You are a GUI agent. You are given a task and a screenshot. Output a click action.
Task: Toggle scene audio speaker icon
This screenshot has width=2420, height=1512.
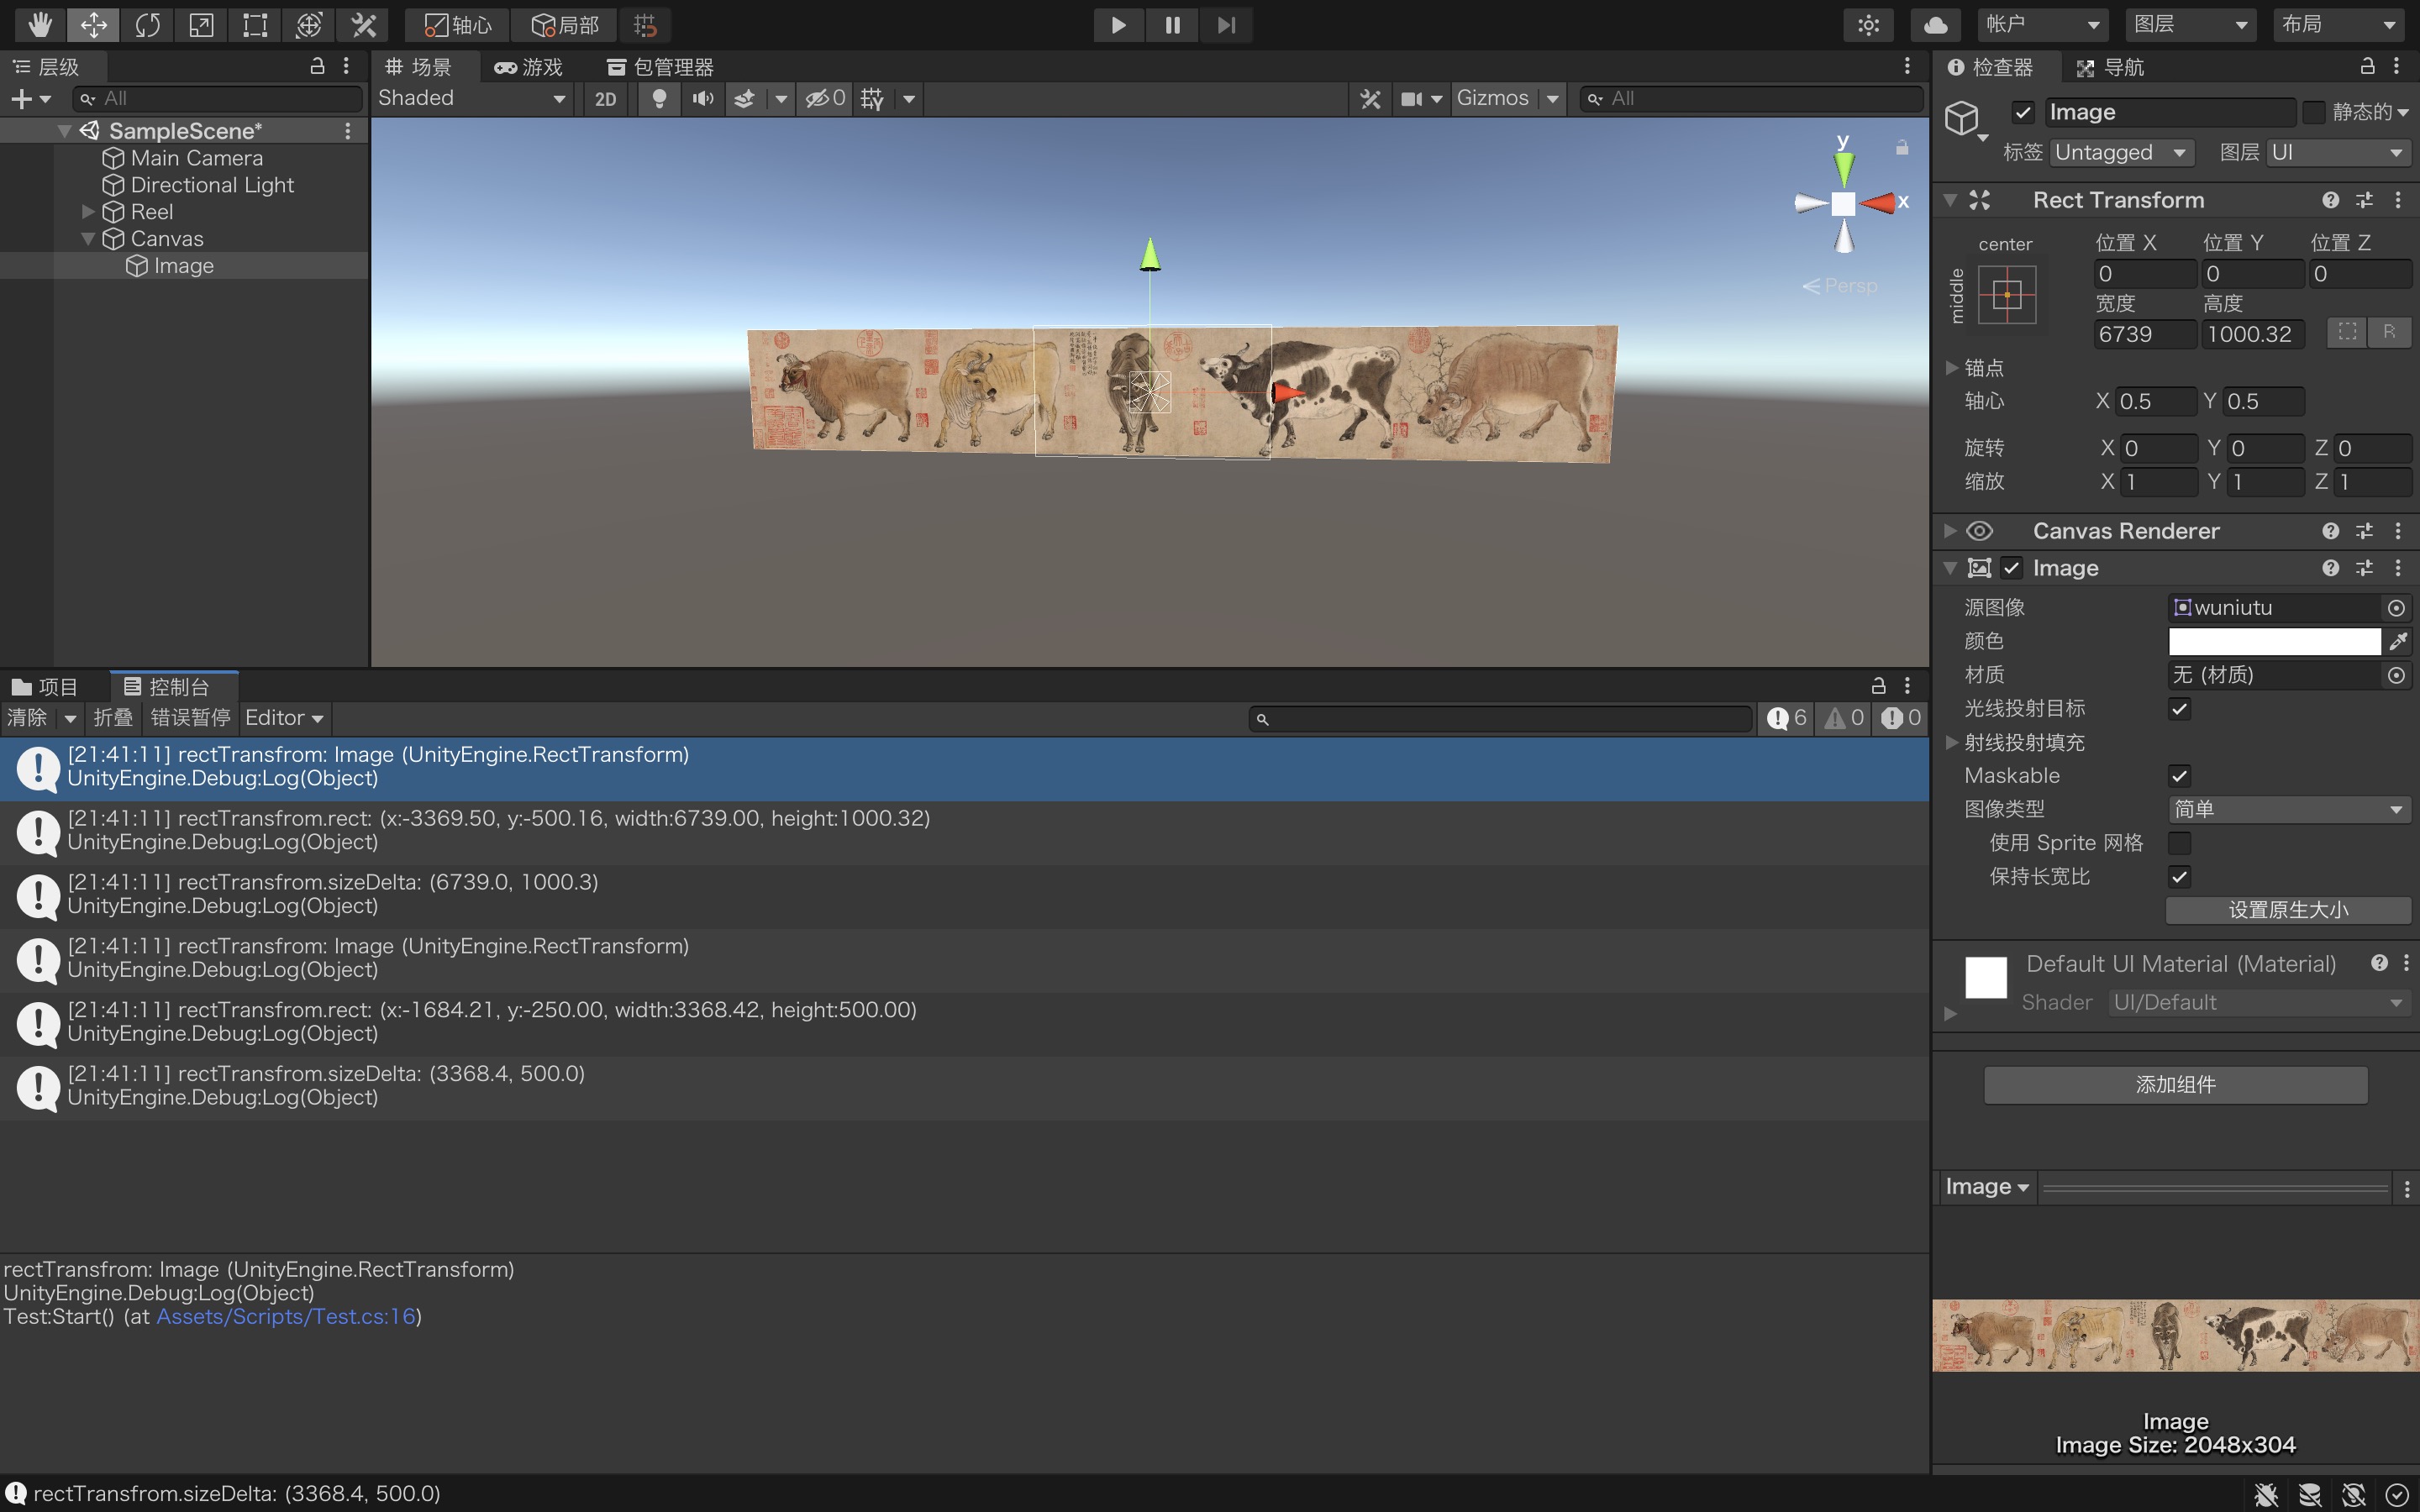click(x=703, y=98)
